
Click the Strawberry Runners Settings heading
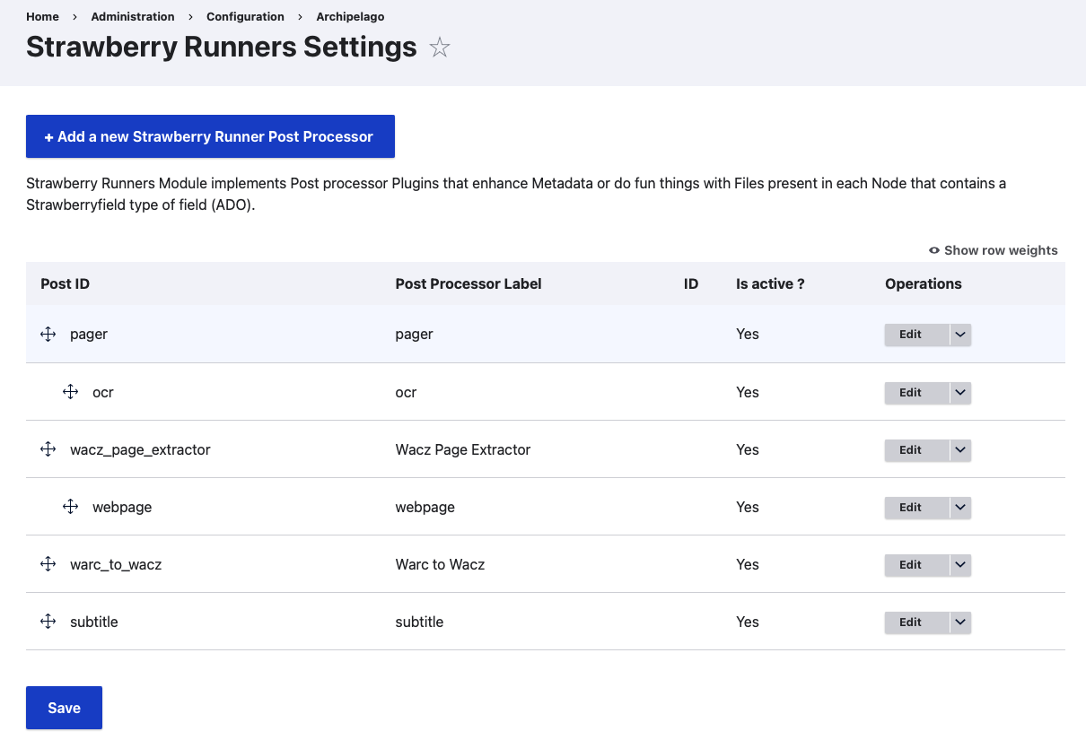[x=222, y=47]
